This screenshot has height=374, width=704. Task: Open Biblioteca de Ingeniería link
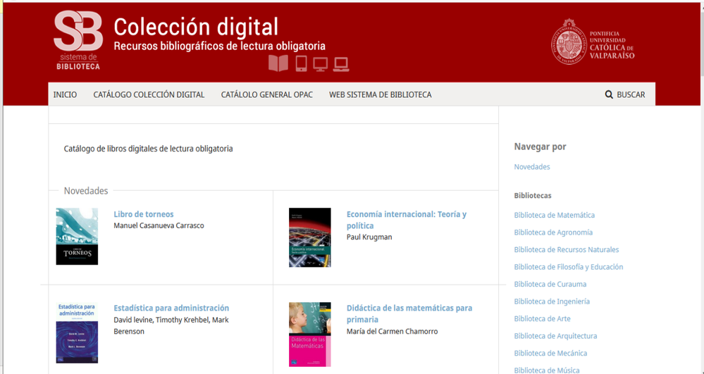552,301
